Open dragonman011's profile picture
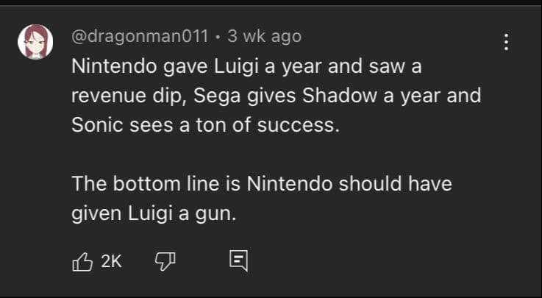This screenshot has height=298, width=542. point(34,42)
